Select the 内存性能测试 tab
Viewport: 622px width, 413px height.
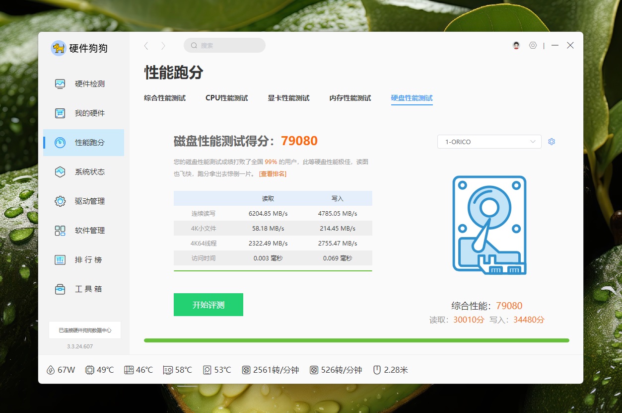[350, 98]
